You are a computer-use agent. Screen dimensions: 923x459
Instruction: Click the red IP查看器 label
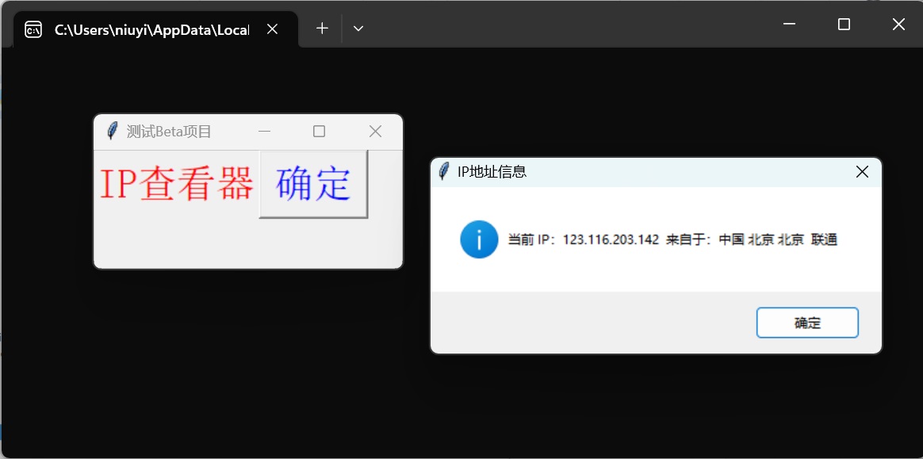[177, 184]
